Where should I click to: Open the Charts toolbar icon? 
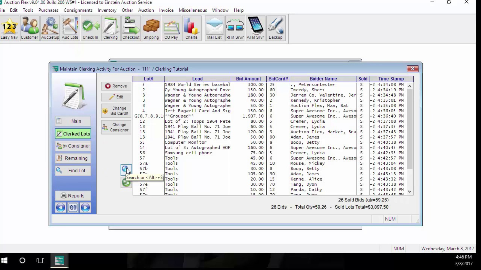191,28
